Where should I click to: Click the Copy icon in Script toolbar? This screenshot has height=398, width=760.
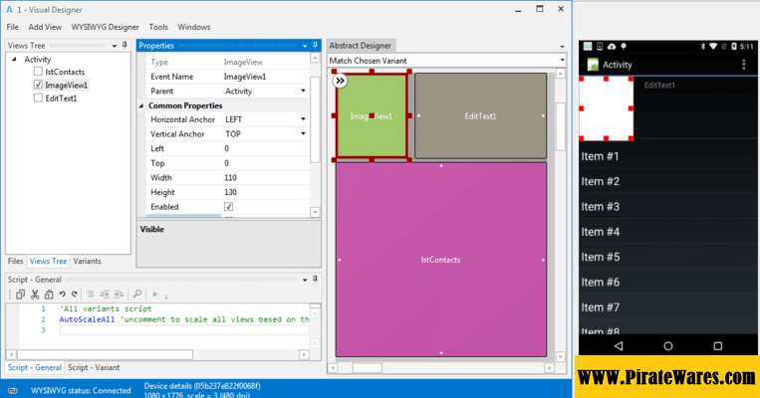point(22,295)
